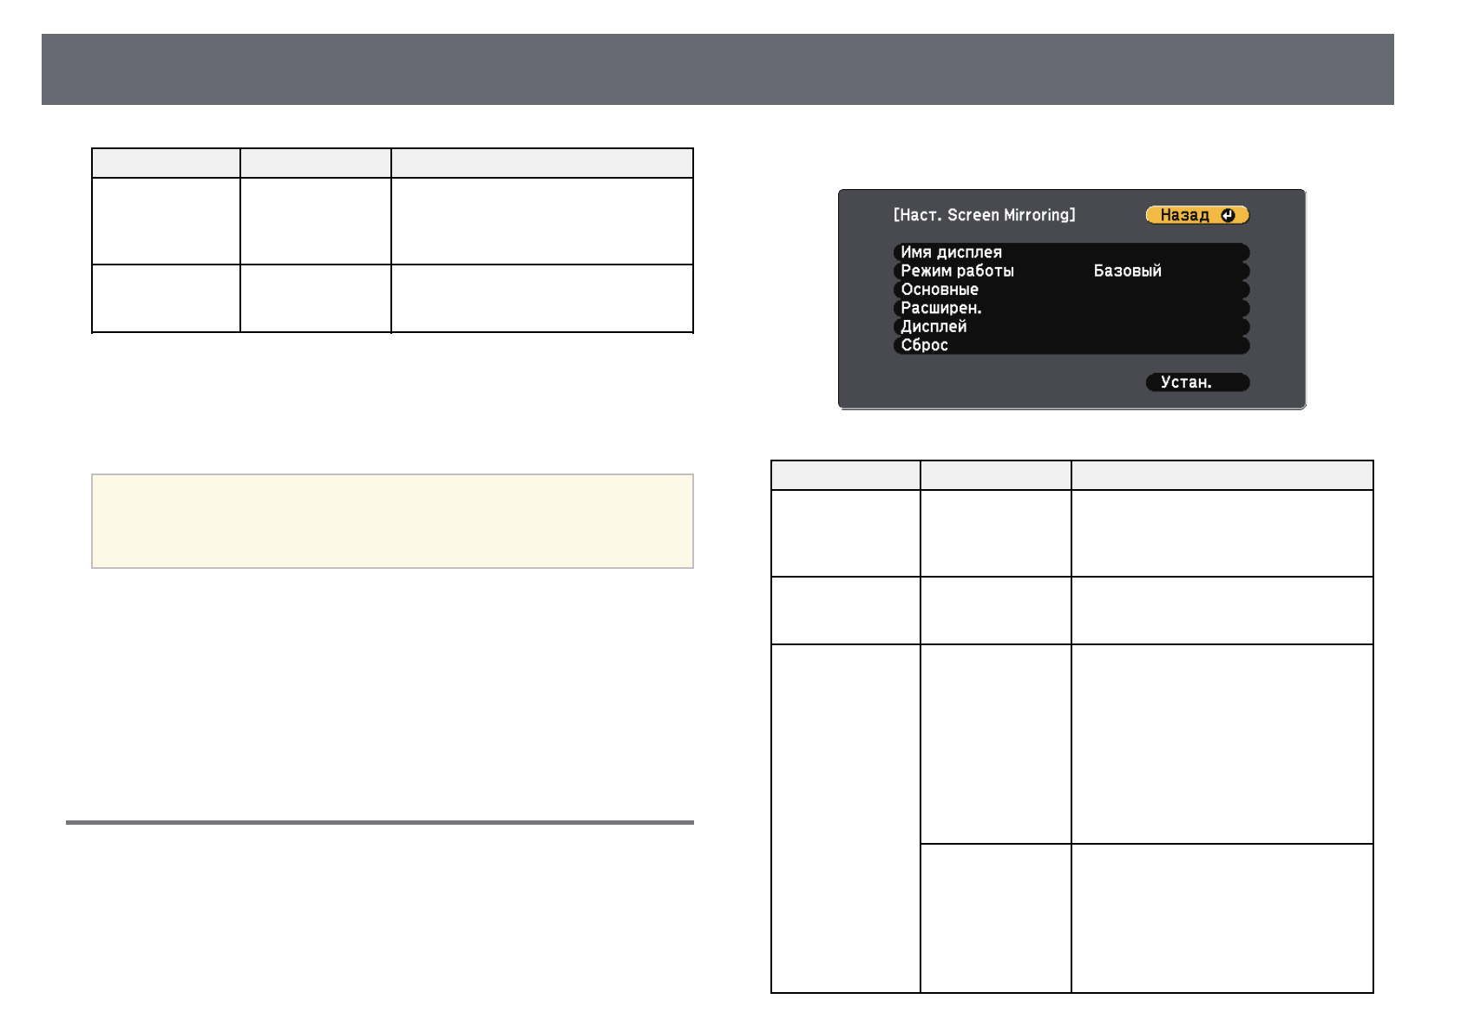Select the Имя дисплея menu item
Image resolution: width=1461 pixels, height=1032 pixels.
click(951, 252)
